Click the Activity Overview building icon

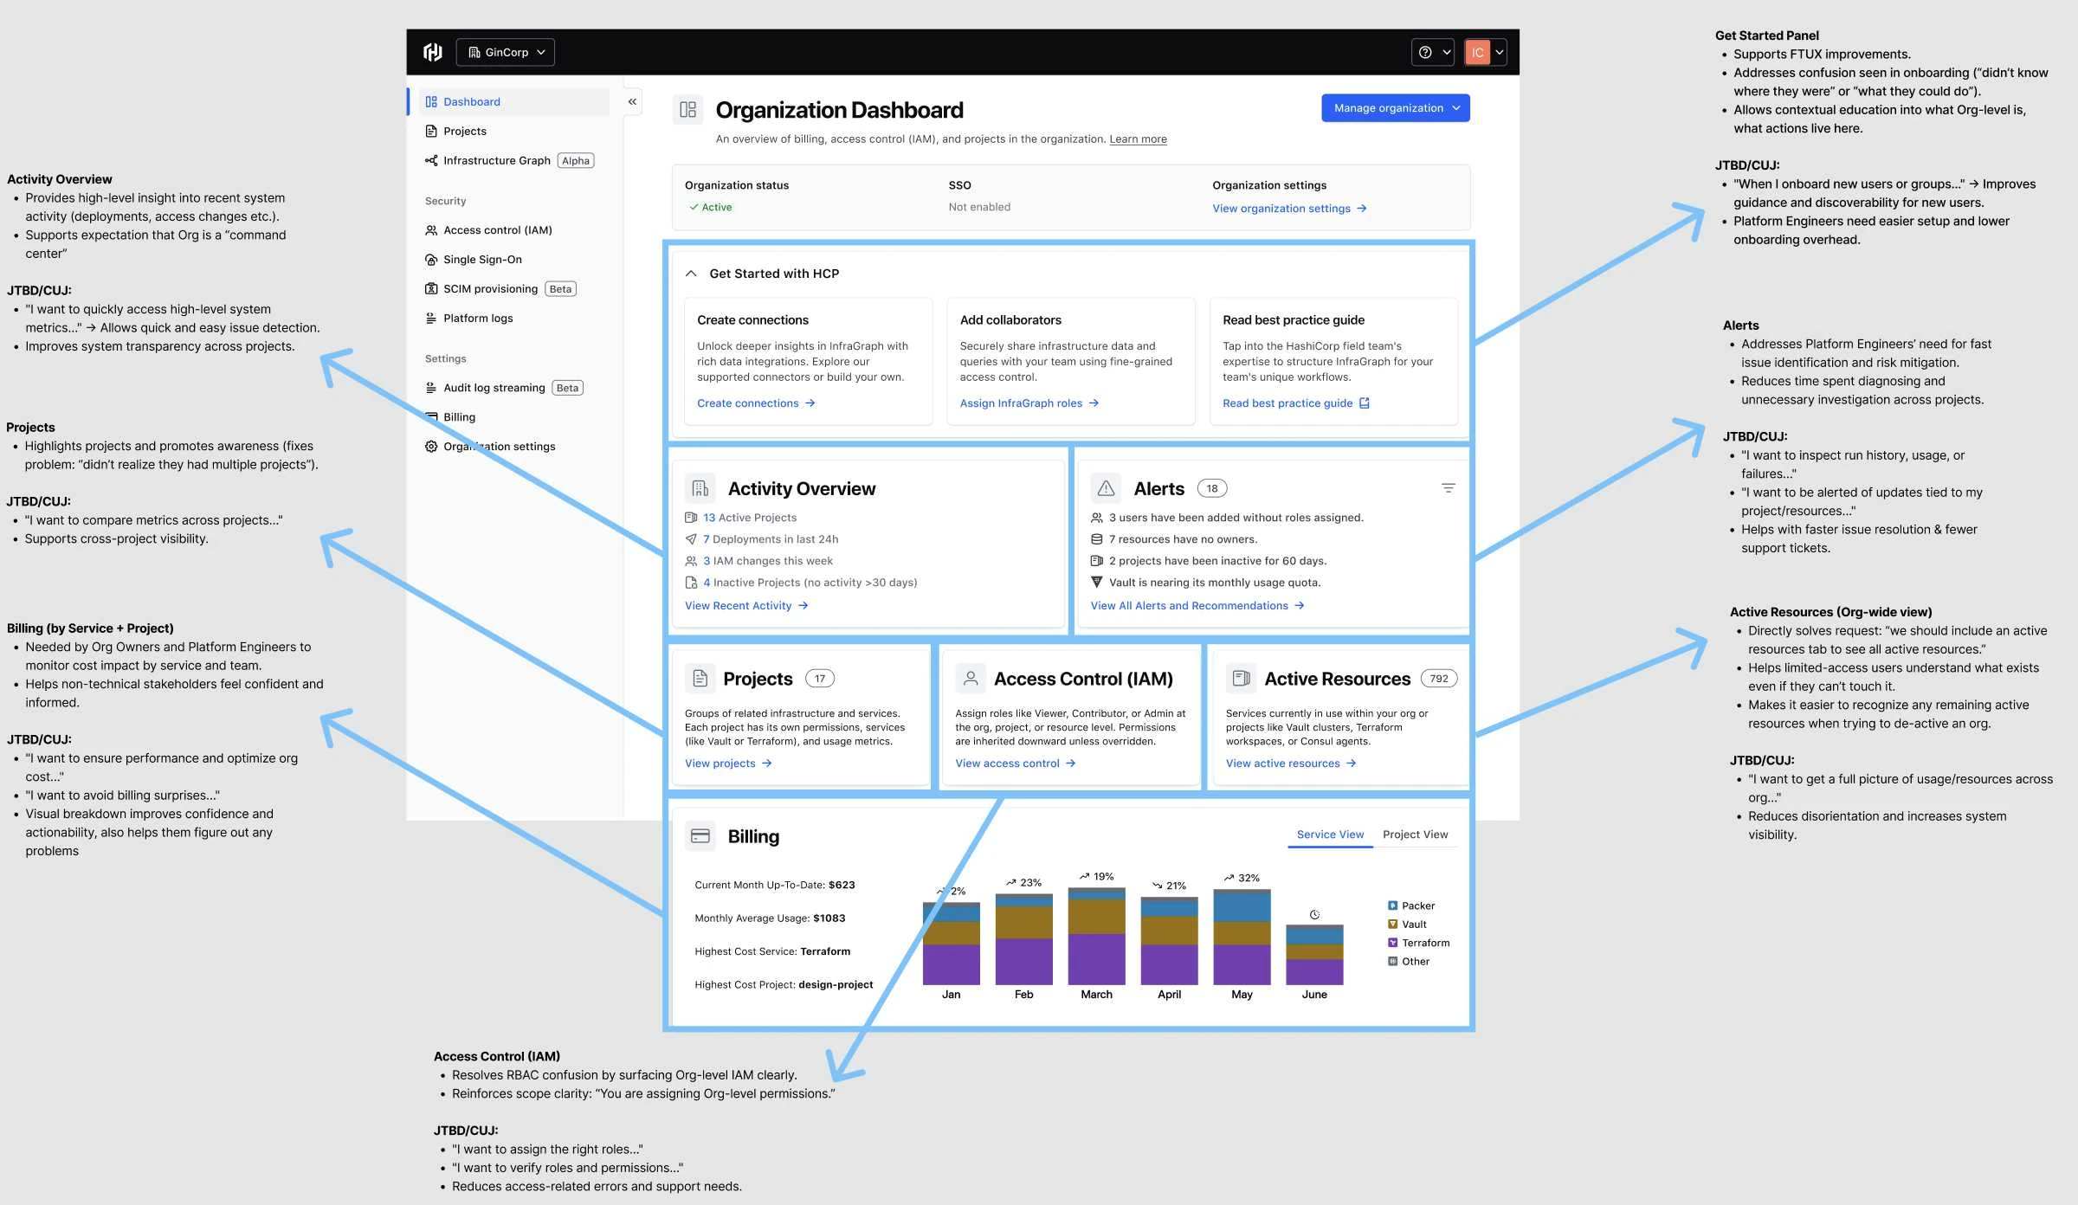pos(700,488)
